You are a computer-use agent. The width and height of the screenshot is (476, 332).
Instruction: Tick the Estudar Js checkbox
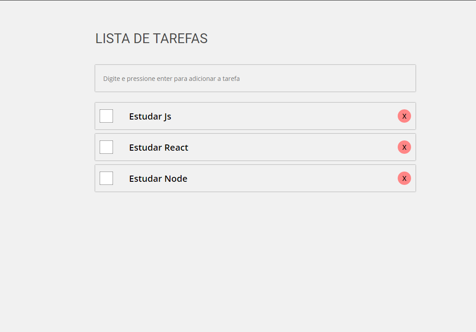coord(106,116)
